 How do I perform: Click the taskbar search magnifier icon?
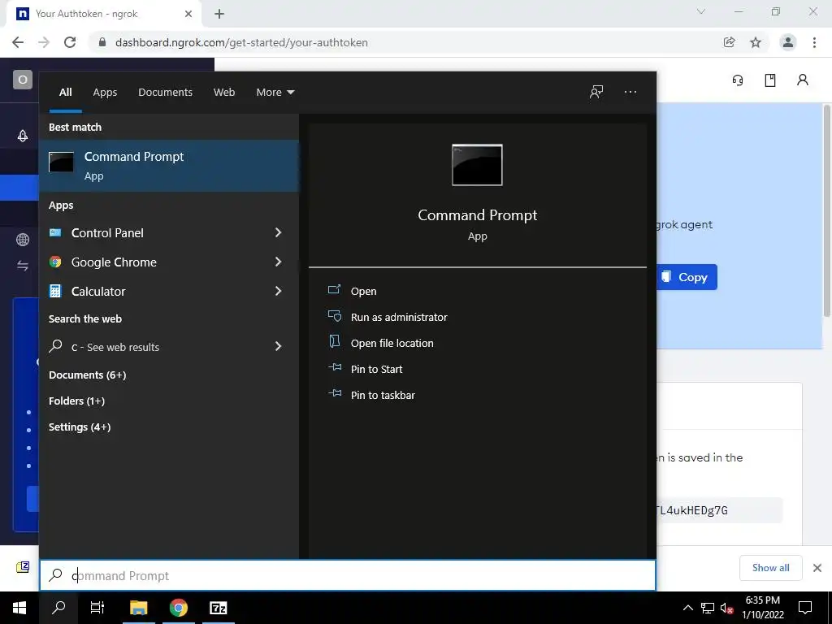point(58,608)
